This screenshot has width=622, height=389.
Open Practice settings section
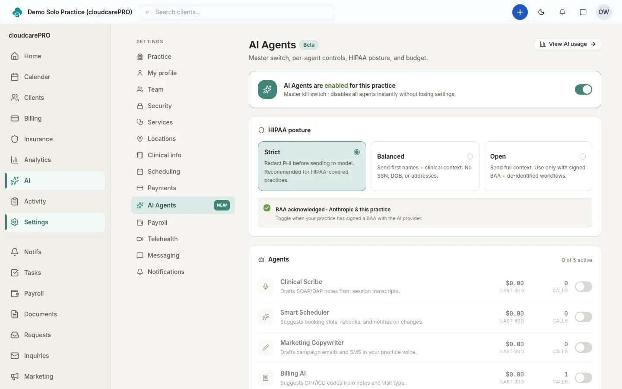pos(183,57)
